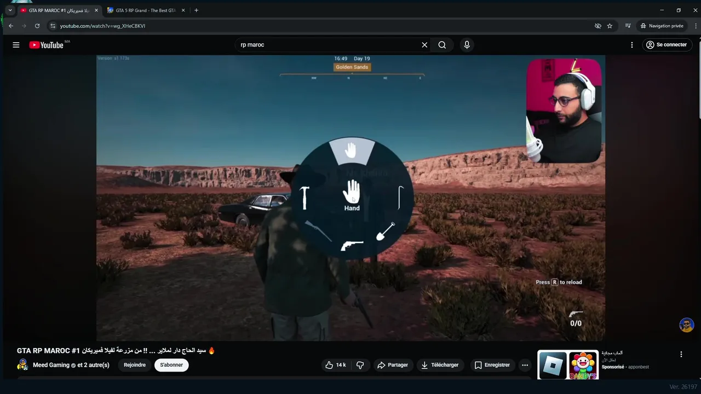Select the revolver in the weapon wheel

point(352,245)
